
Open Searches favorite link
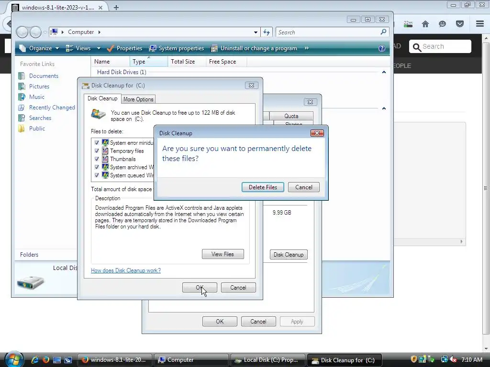(40, 118)
